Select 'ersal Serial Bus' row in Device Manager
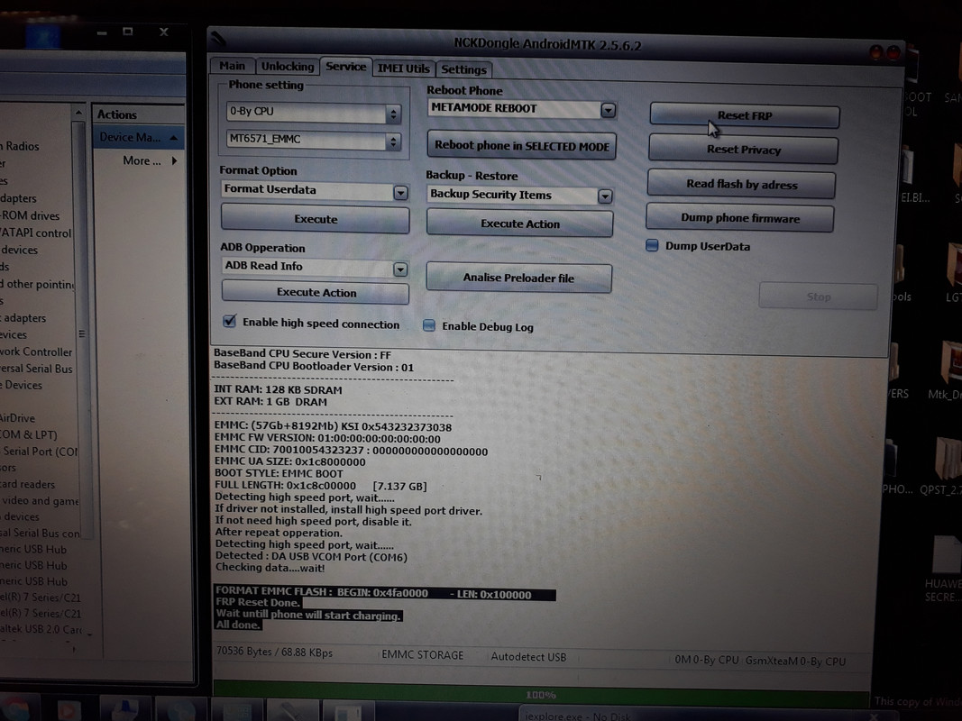Image resolution: width=962 pixels, height=721 pixels. click(x=36, y=369)
